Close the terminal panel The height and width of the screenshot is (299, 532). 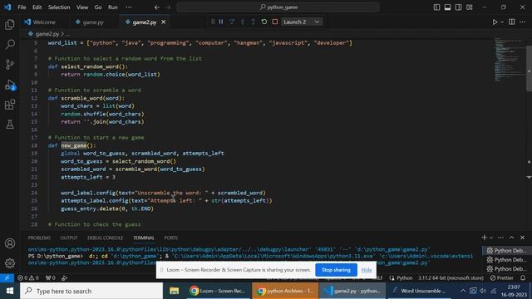tap(523, 238)
